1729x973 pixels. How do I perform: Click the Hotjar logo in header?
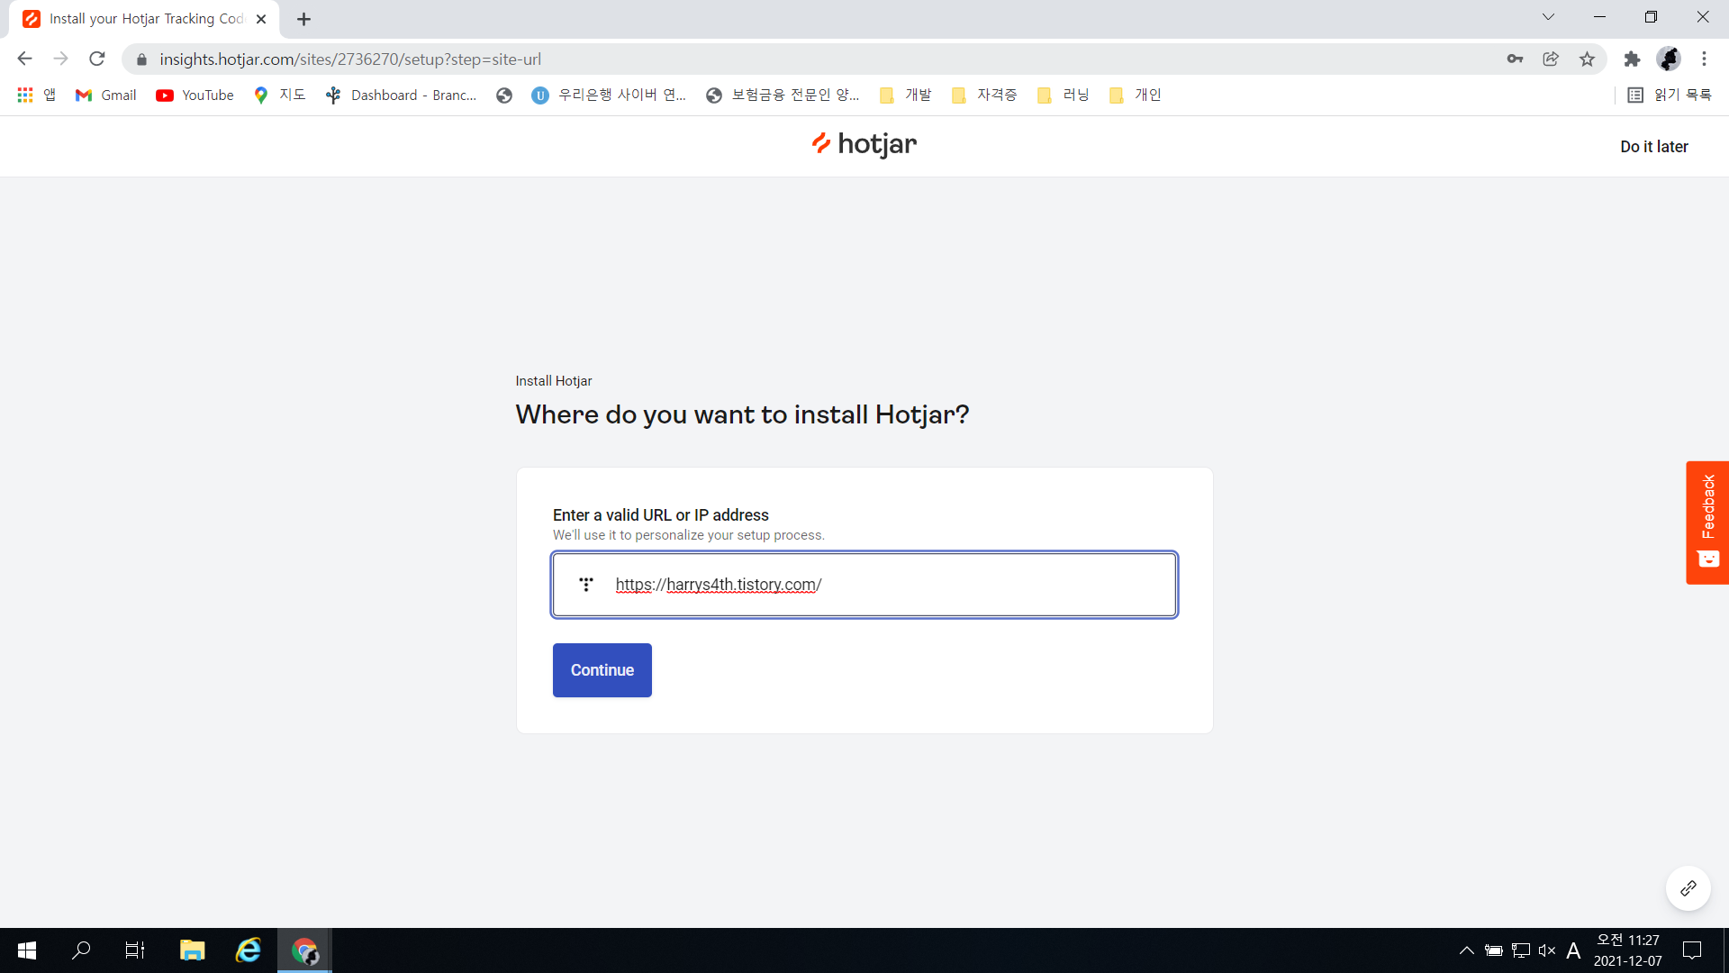864,144
